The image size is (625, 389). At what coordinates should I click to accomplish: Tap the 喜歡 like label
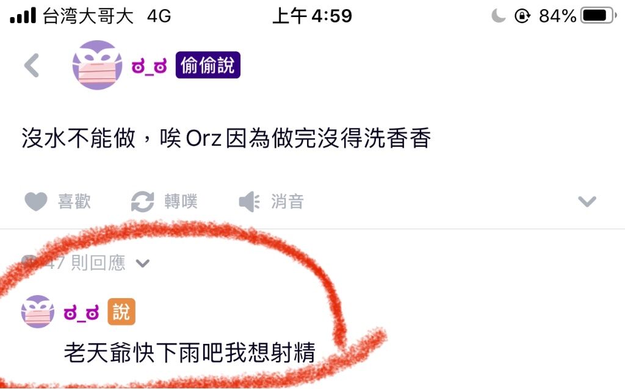74,201
